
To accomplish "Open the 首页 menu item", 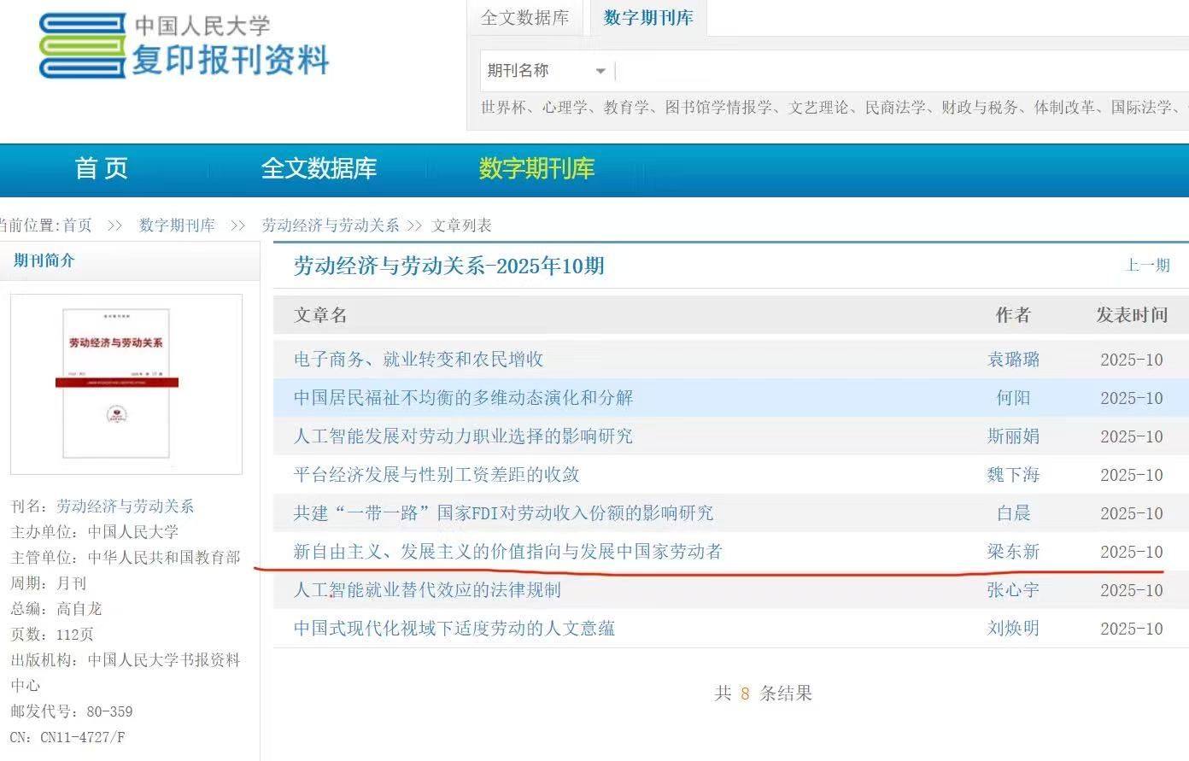I will (x=101, y=169).
